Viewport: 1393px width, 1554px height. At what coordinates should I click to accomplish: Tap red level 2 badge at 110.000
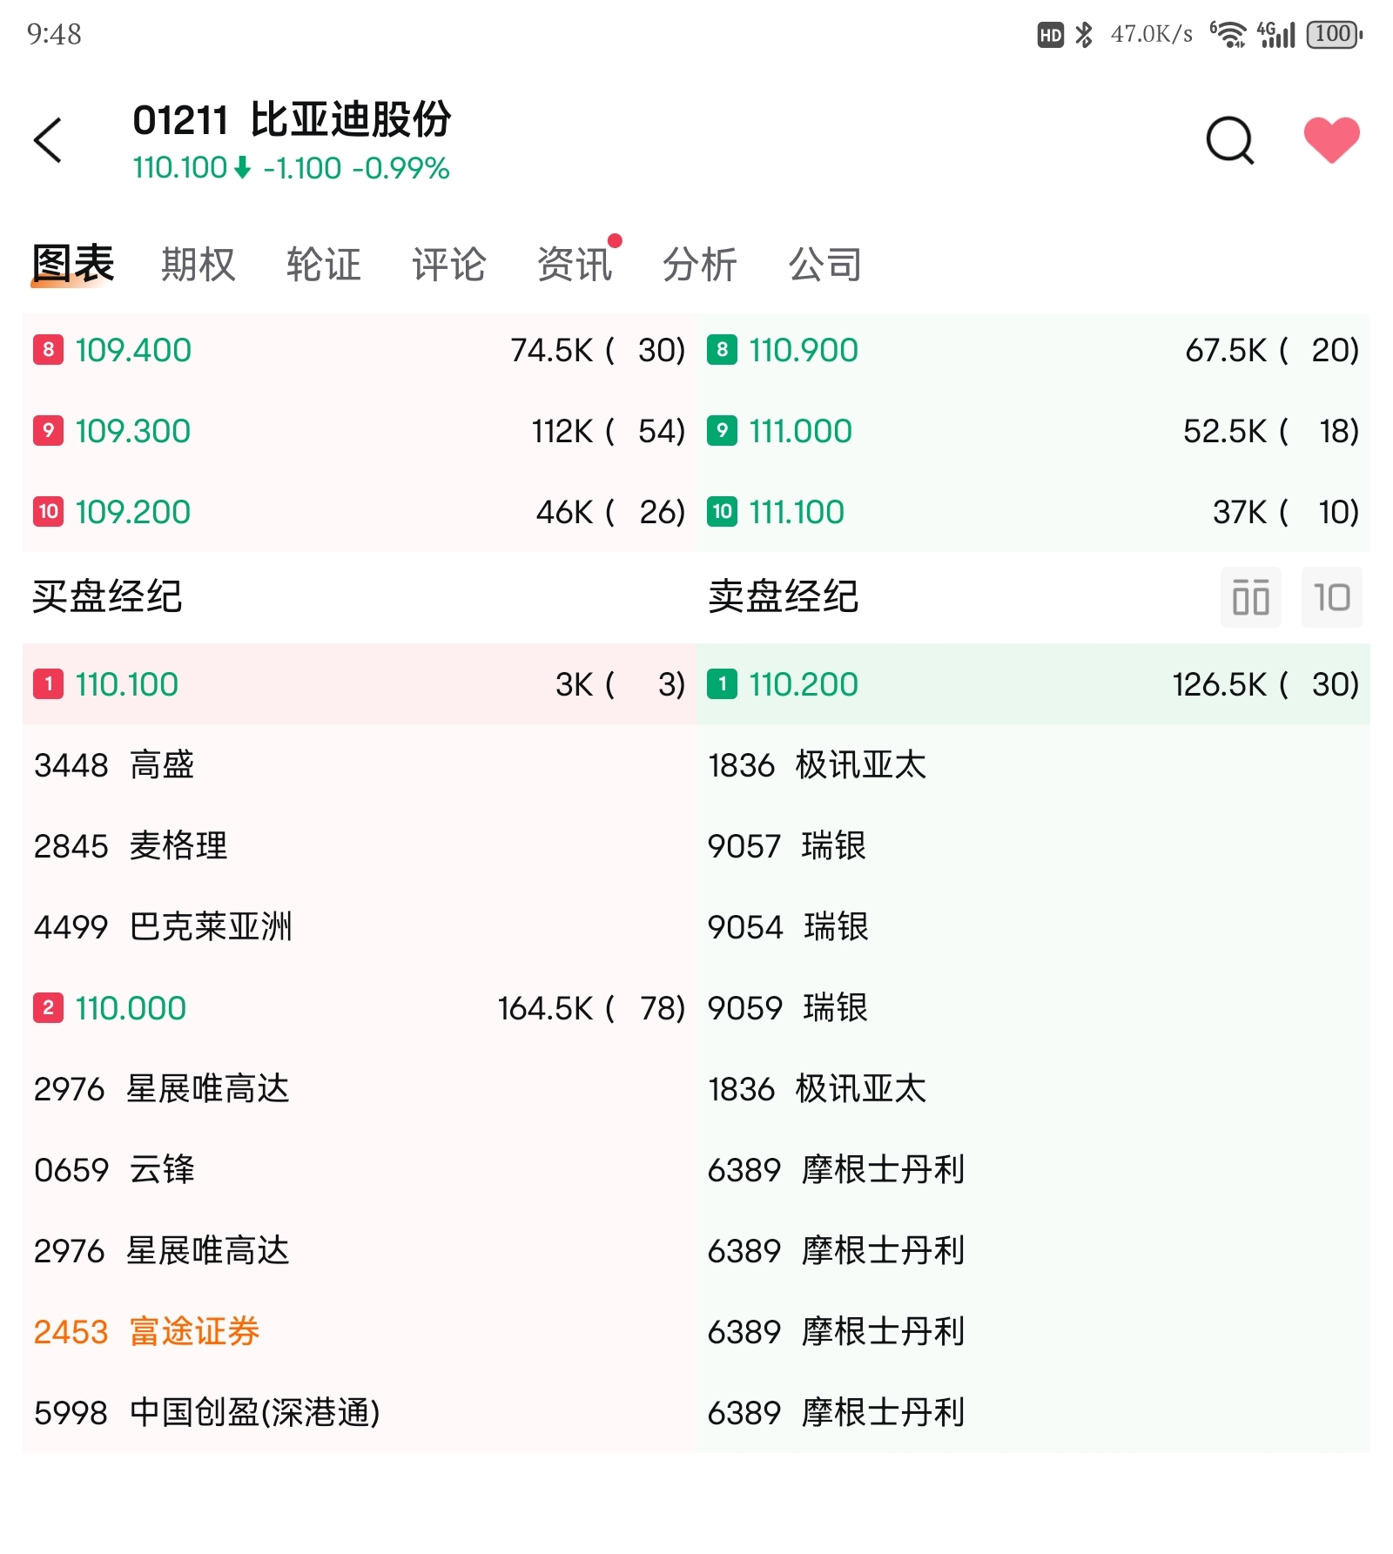[x=49, y=1008]
